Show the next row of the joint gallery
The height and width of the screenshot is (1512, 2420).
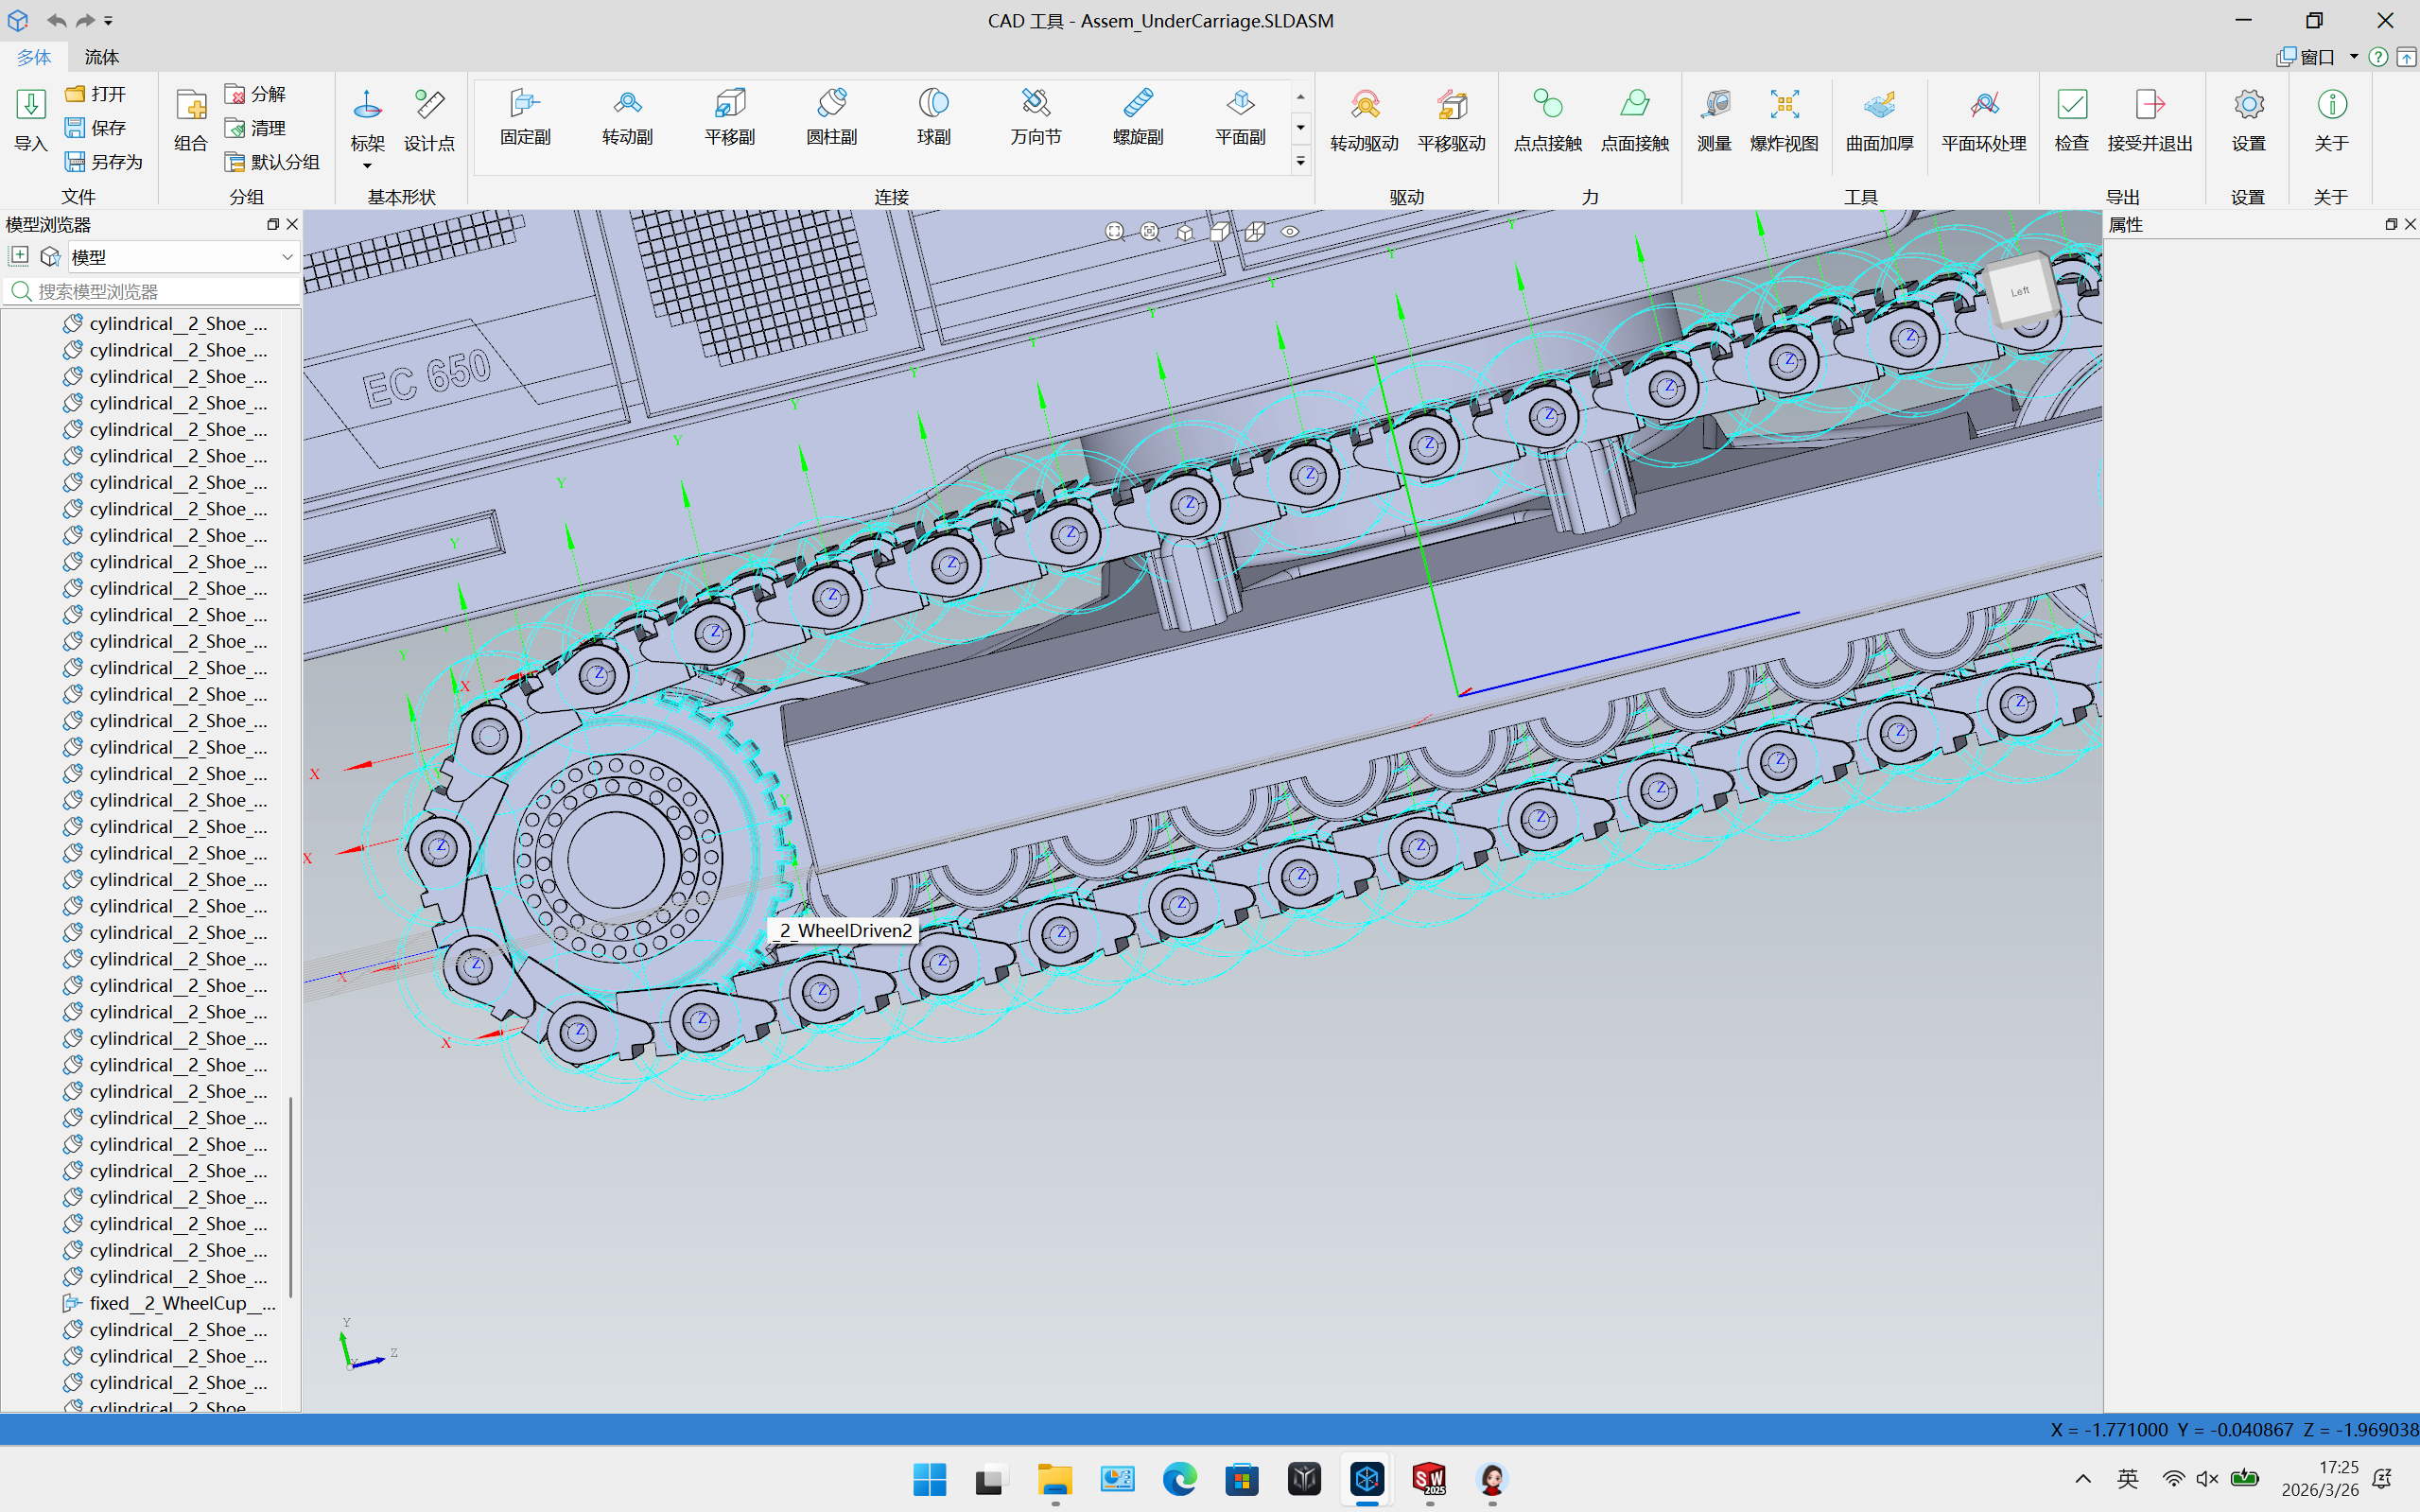click(x=1300, y=128)
